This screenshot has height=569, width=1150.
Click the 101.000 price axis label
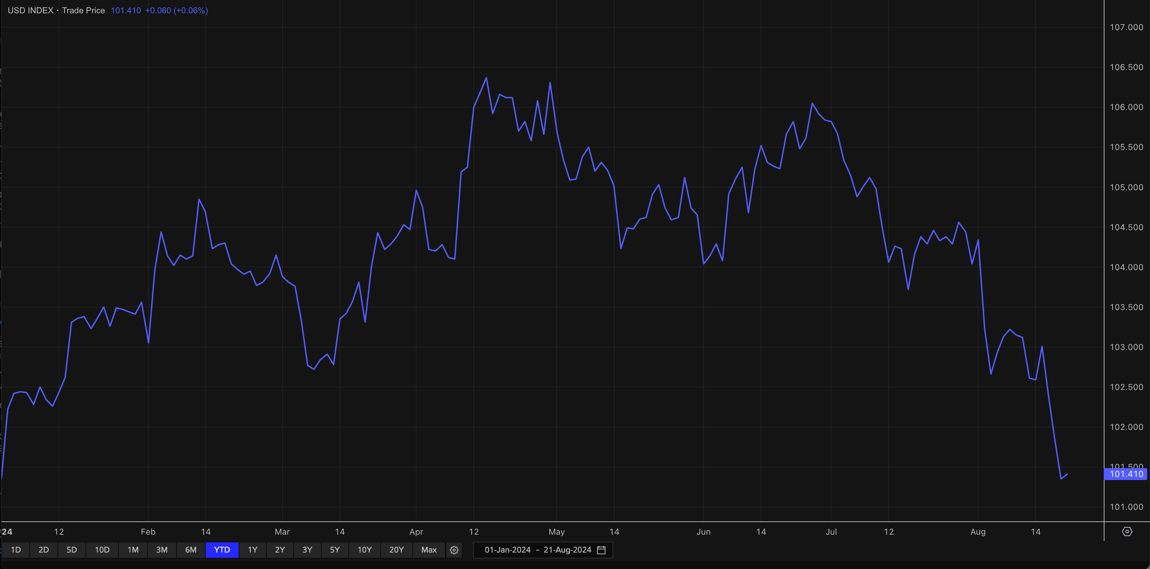pyautogui.click(x=1126, y=507)
